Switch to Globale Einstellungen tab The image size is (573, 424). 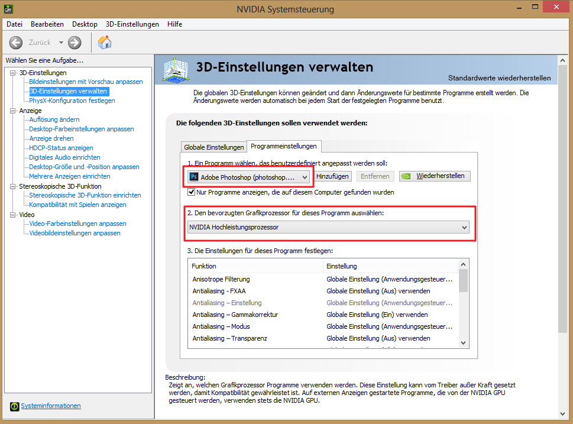point(214,147)
